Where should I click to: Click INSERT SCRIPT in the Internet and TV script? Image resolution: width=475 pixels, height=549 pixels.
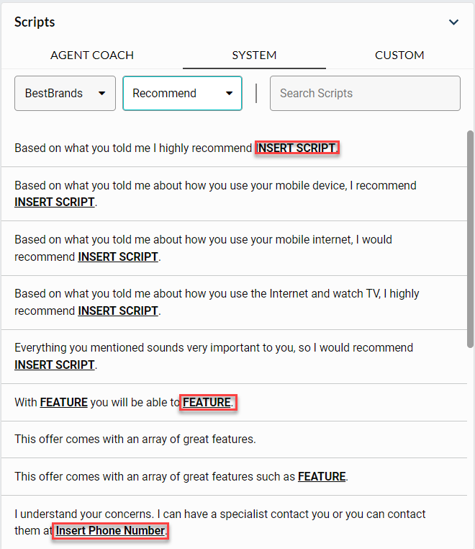point(118,311)
